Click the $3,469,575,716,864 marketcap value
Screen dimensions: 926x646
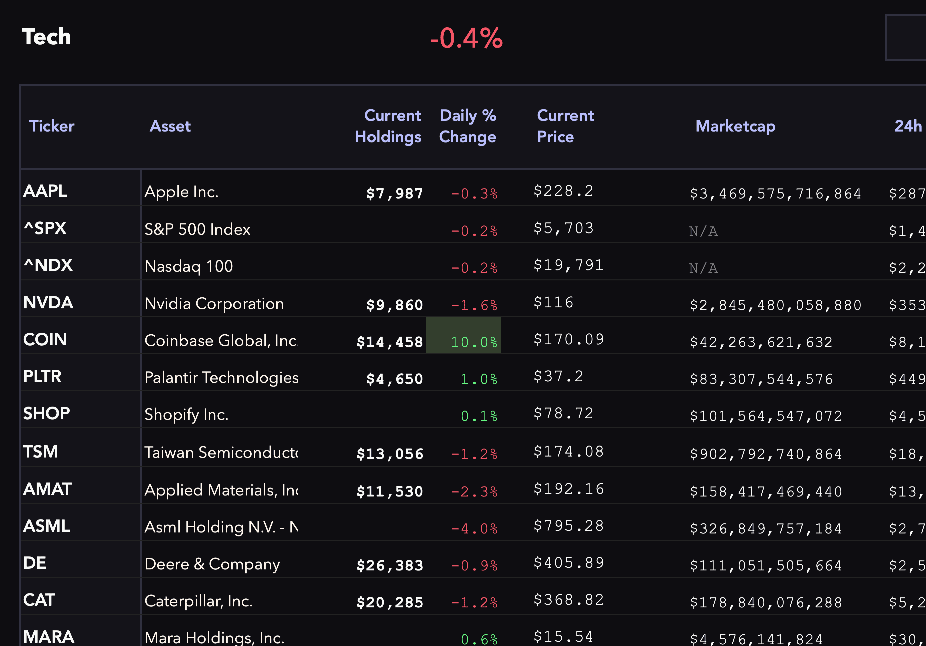775,194
